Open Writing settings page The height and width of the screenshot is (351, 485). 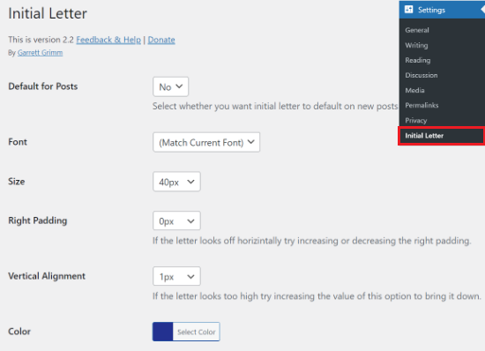[416, 45]
